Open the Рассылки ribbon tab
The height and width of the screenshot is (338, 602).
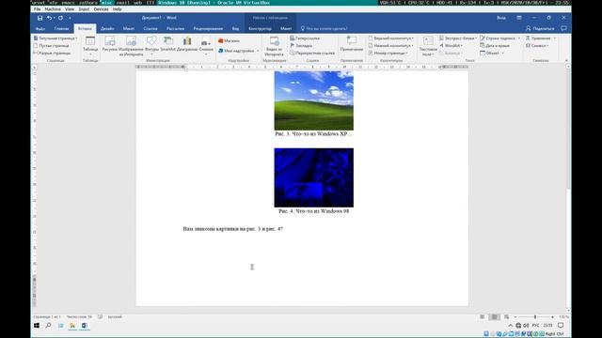[175, 29]
